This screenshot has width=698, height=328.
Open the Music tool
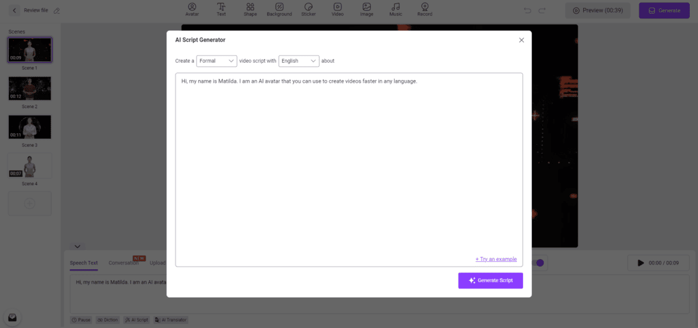tap(395, 10)
